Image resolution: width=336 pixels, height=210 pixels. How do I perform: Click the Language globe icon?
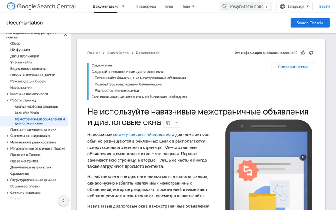(282, 6)
